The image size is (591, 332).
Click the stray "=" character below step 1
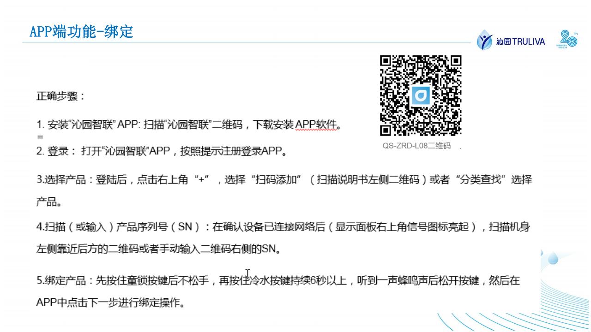(40, 137)
